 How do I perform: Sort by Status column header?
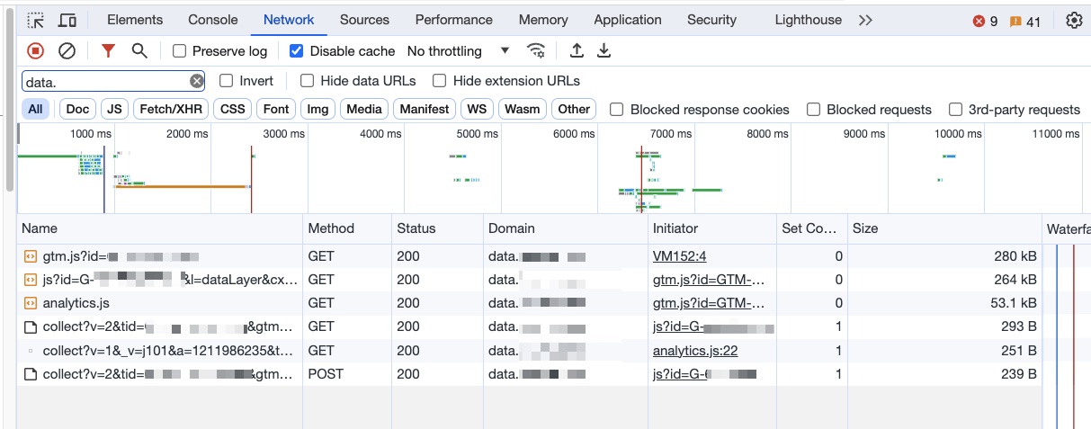(x=437, y=228)
